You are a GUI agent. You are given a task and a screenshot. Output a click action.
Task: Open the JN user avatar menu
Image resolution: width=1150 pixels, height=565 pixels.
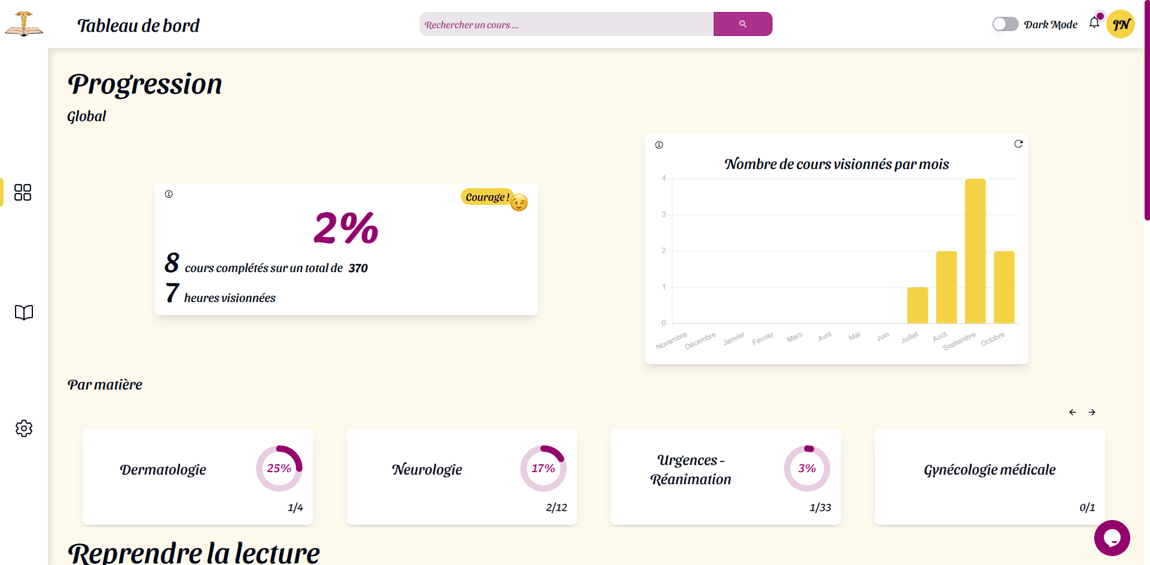1121,24
